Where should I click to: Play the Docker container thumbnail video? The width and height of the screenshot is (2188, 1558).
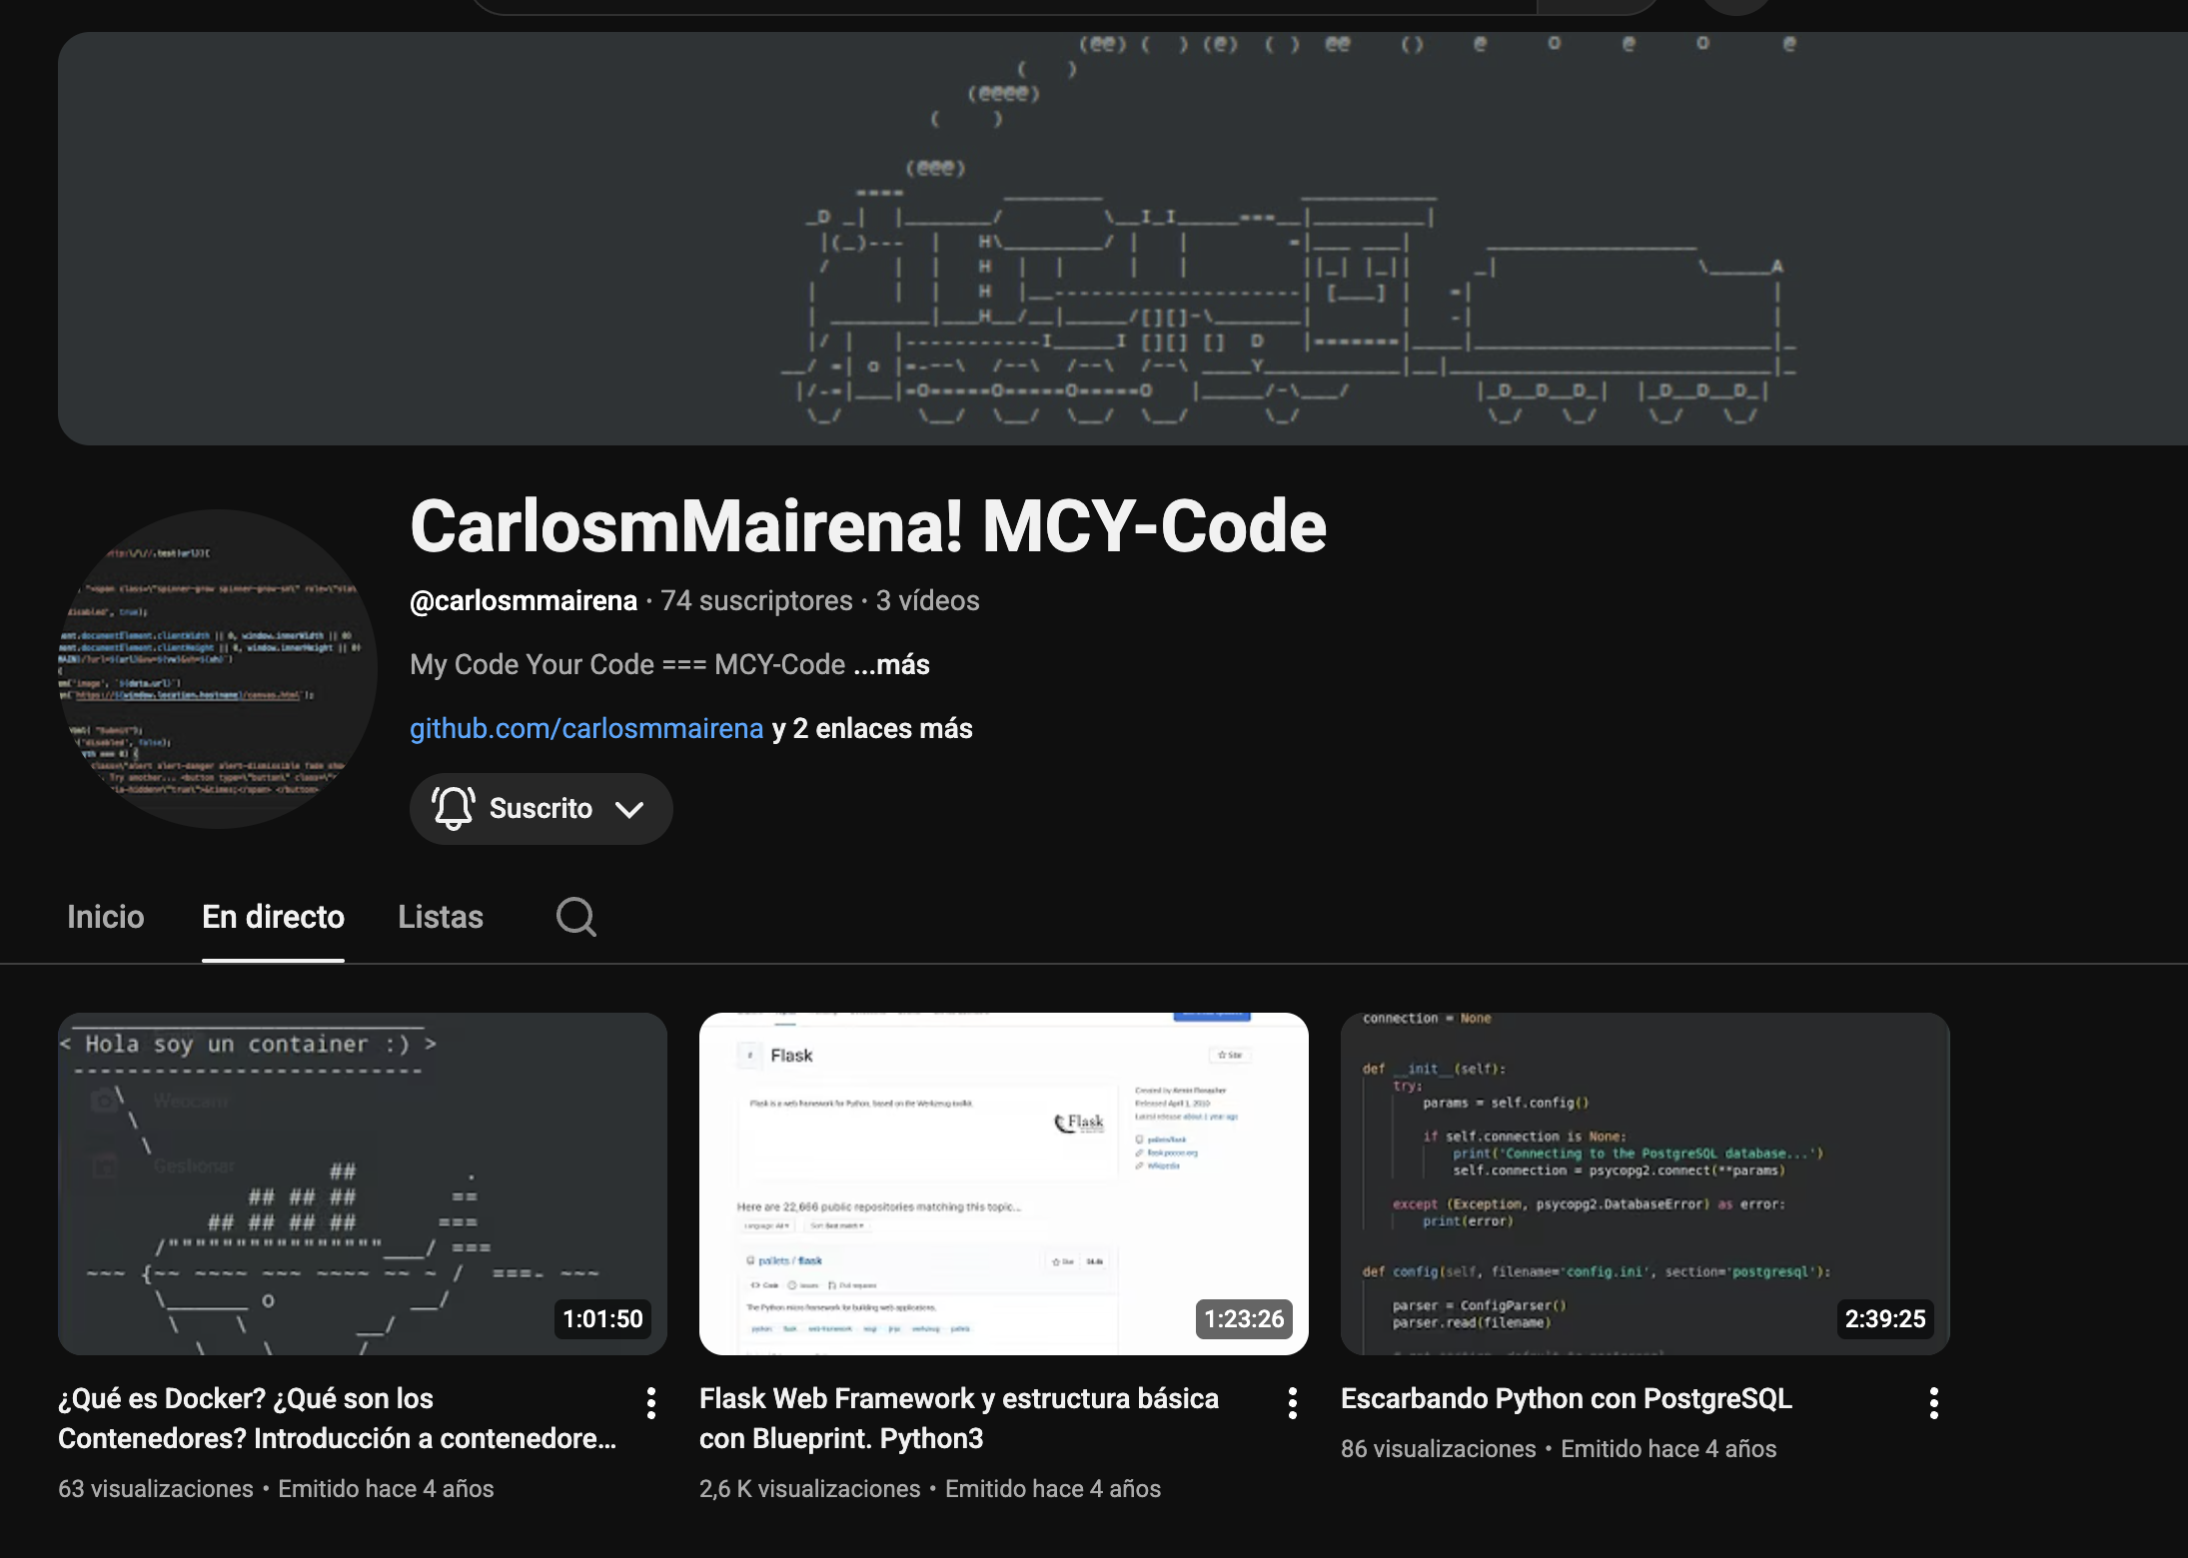362,1183
